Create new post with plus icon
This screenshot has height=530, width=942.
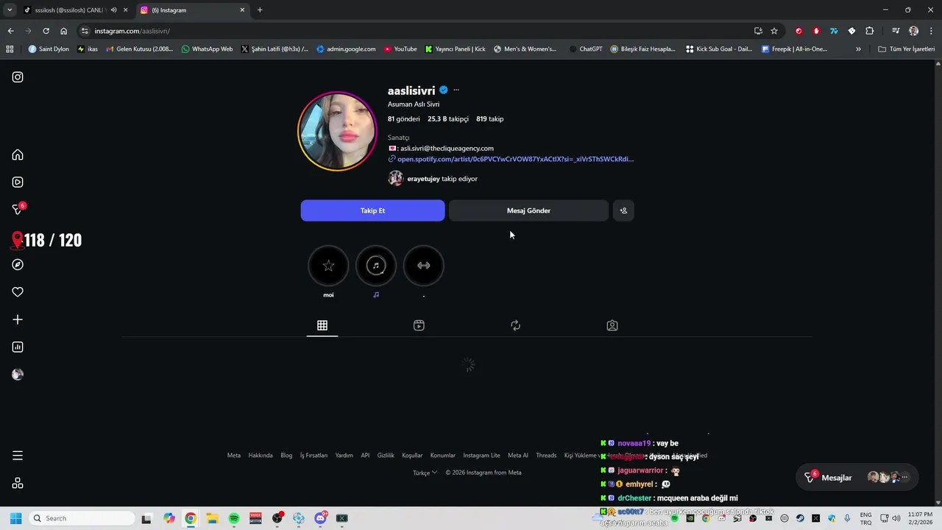click(x=18, y=319)
